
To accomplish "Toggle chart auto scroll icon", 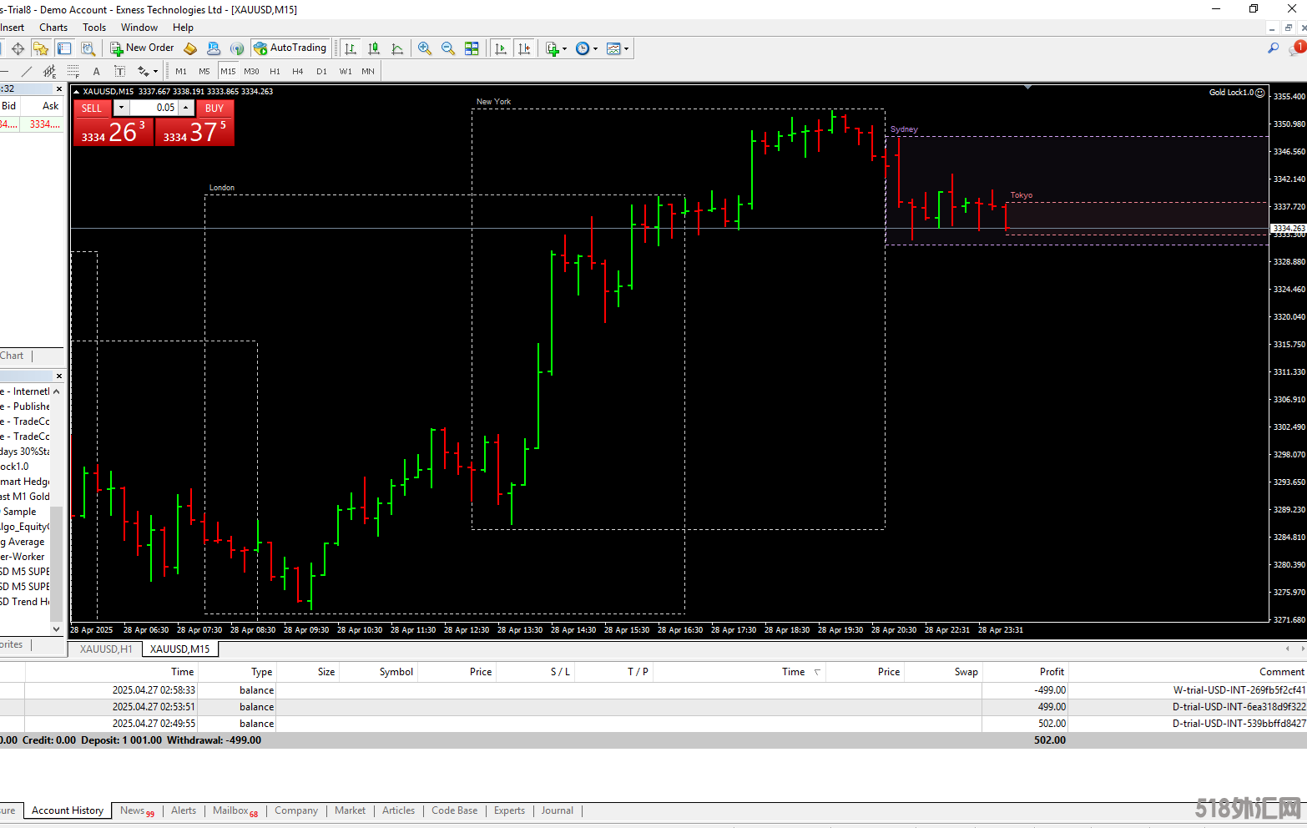I will 501,48.
